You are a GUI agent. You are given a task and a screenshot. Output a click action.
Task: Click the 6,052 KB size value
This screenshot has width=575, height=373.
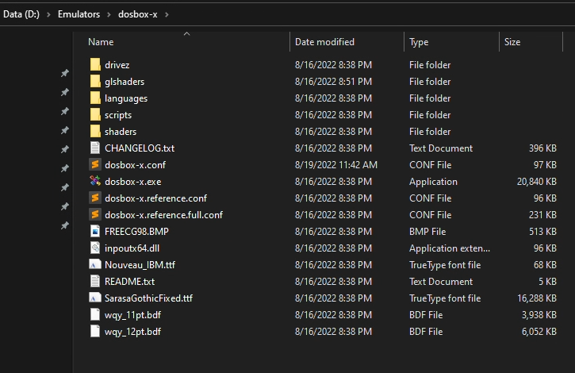click(539, 332)
